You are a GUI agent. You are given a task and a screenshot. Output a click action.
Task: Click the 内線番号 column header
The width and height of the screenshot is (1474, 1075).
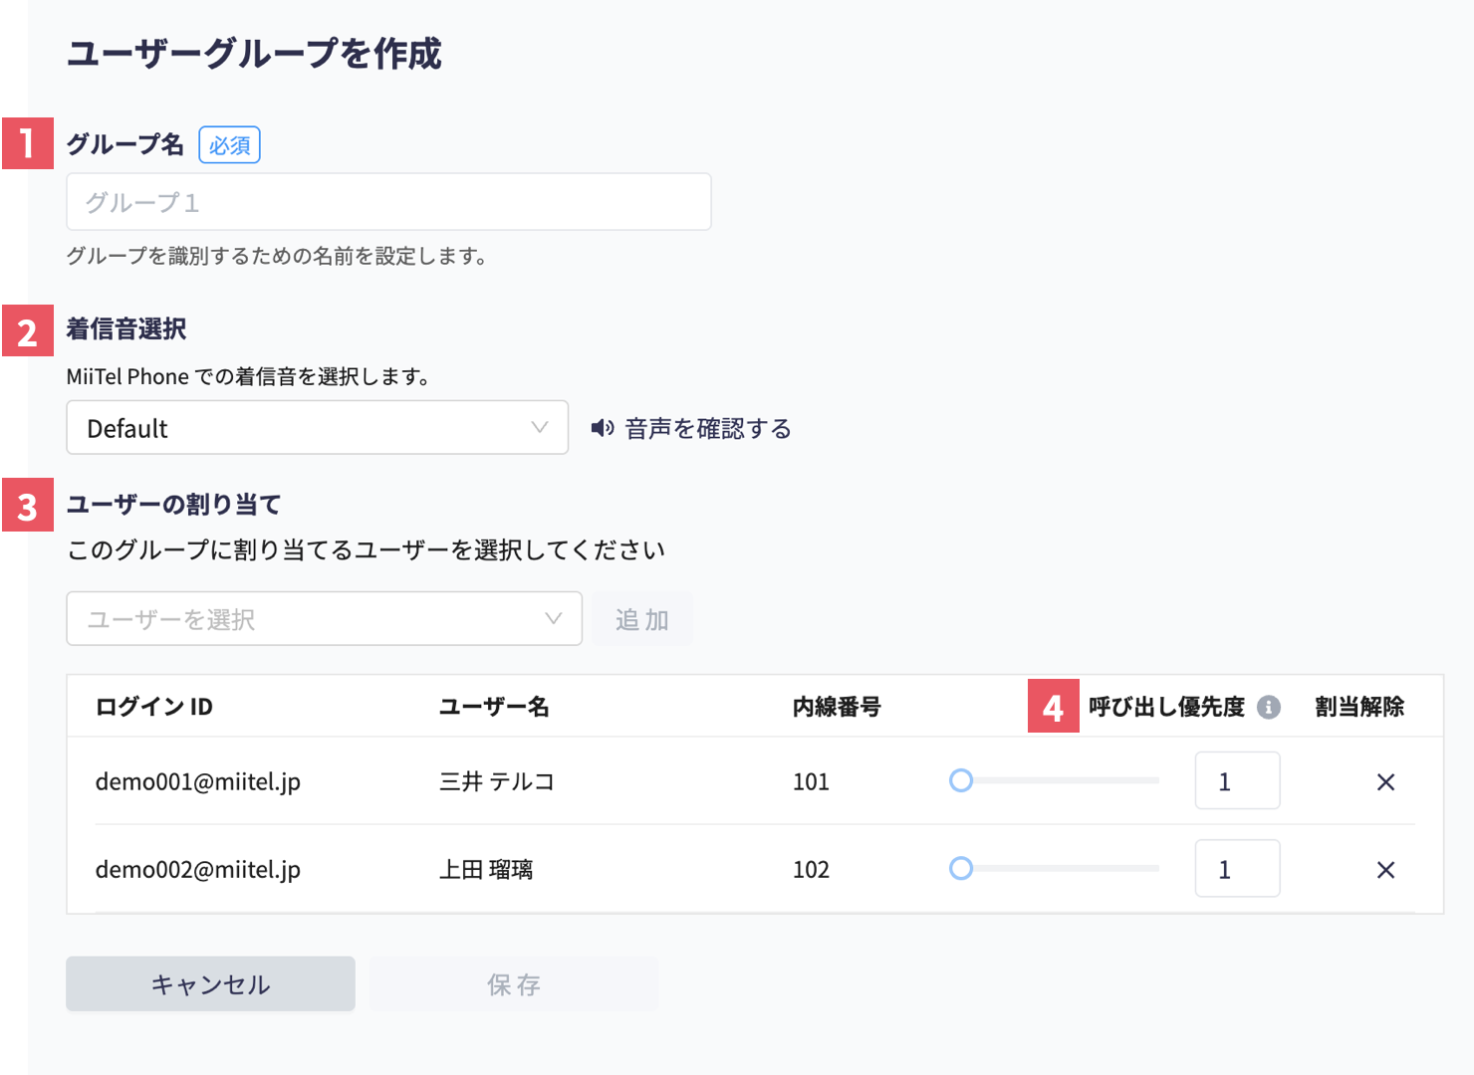click(x=837, y=707)
